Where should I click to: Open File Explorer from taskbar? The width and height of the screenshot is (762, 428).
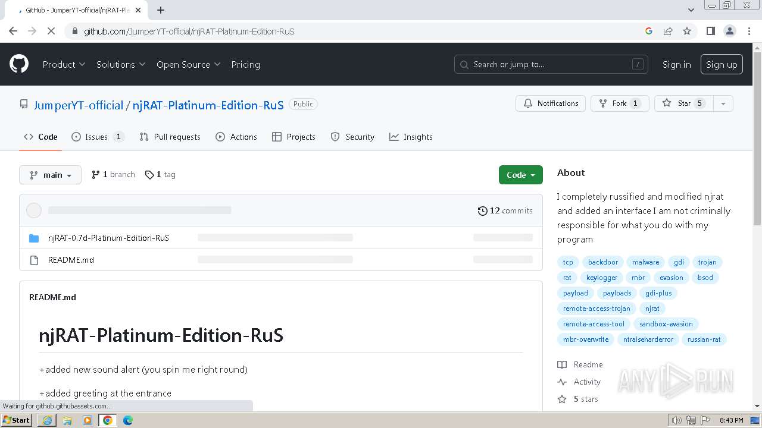tap(67, 420)
